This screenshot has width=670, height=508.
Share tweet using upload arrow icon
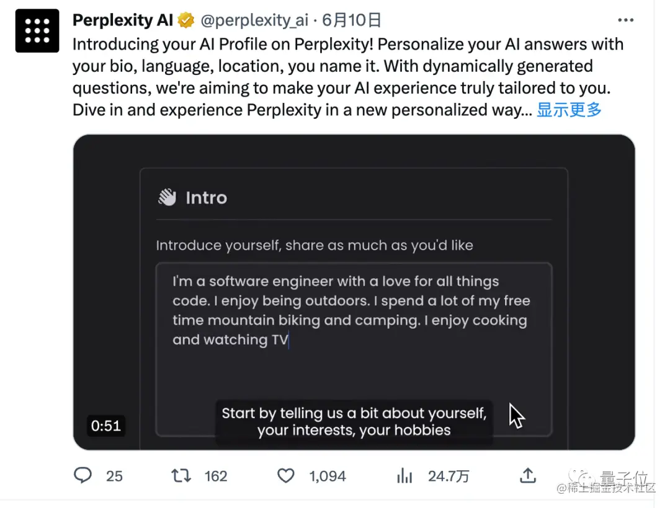click(x=528, y=475)
